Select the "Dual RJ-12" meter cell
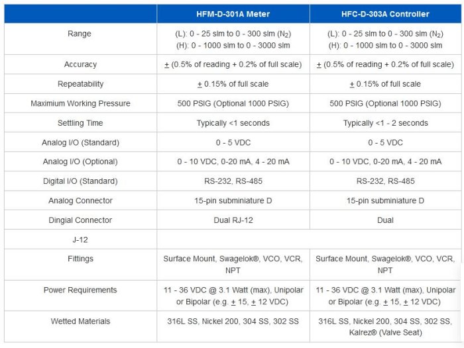The width and height of the screenshot is (464, 348). pyautogui.click(x=233, y=220)
